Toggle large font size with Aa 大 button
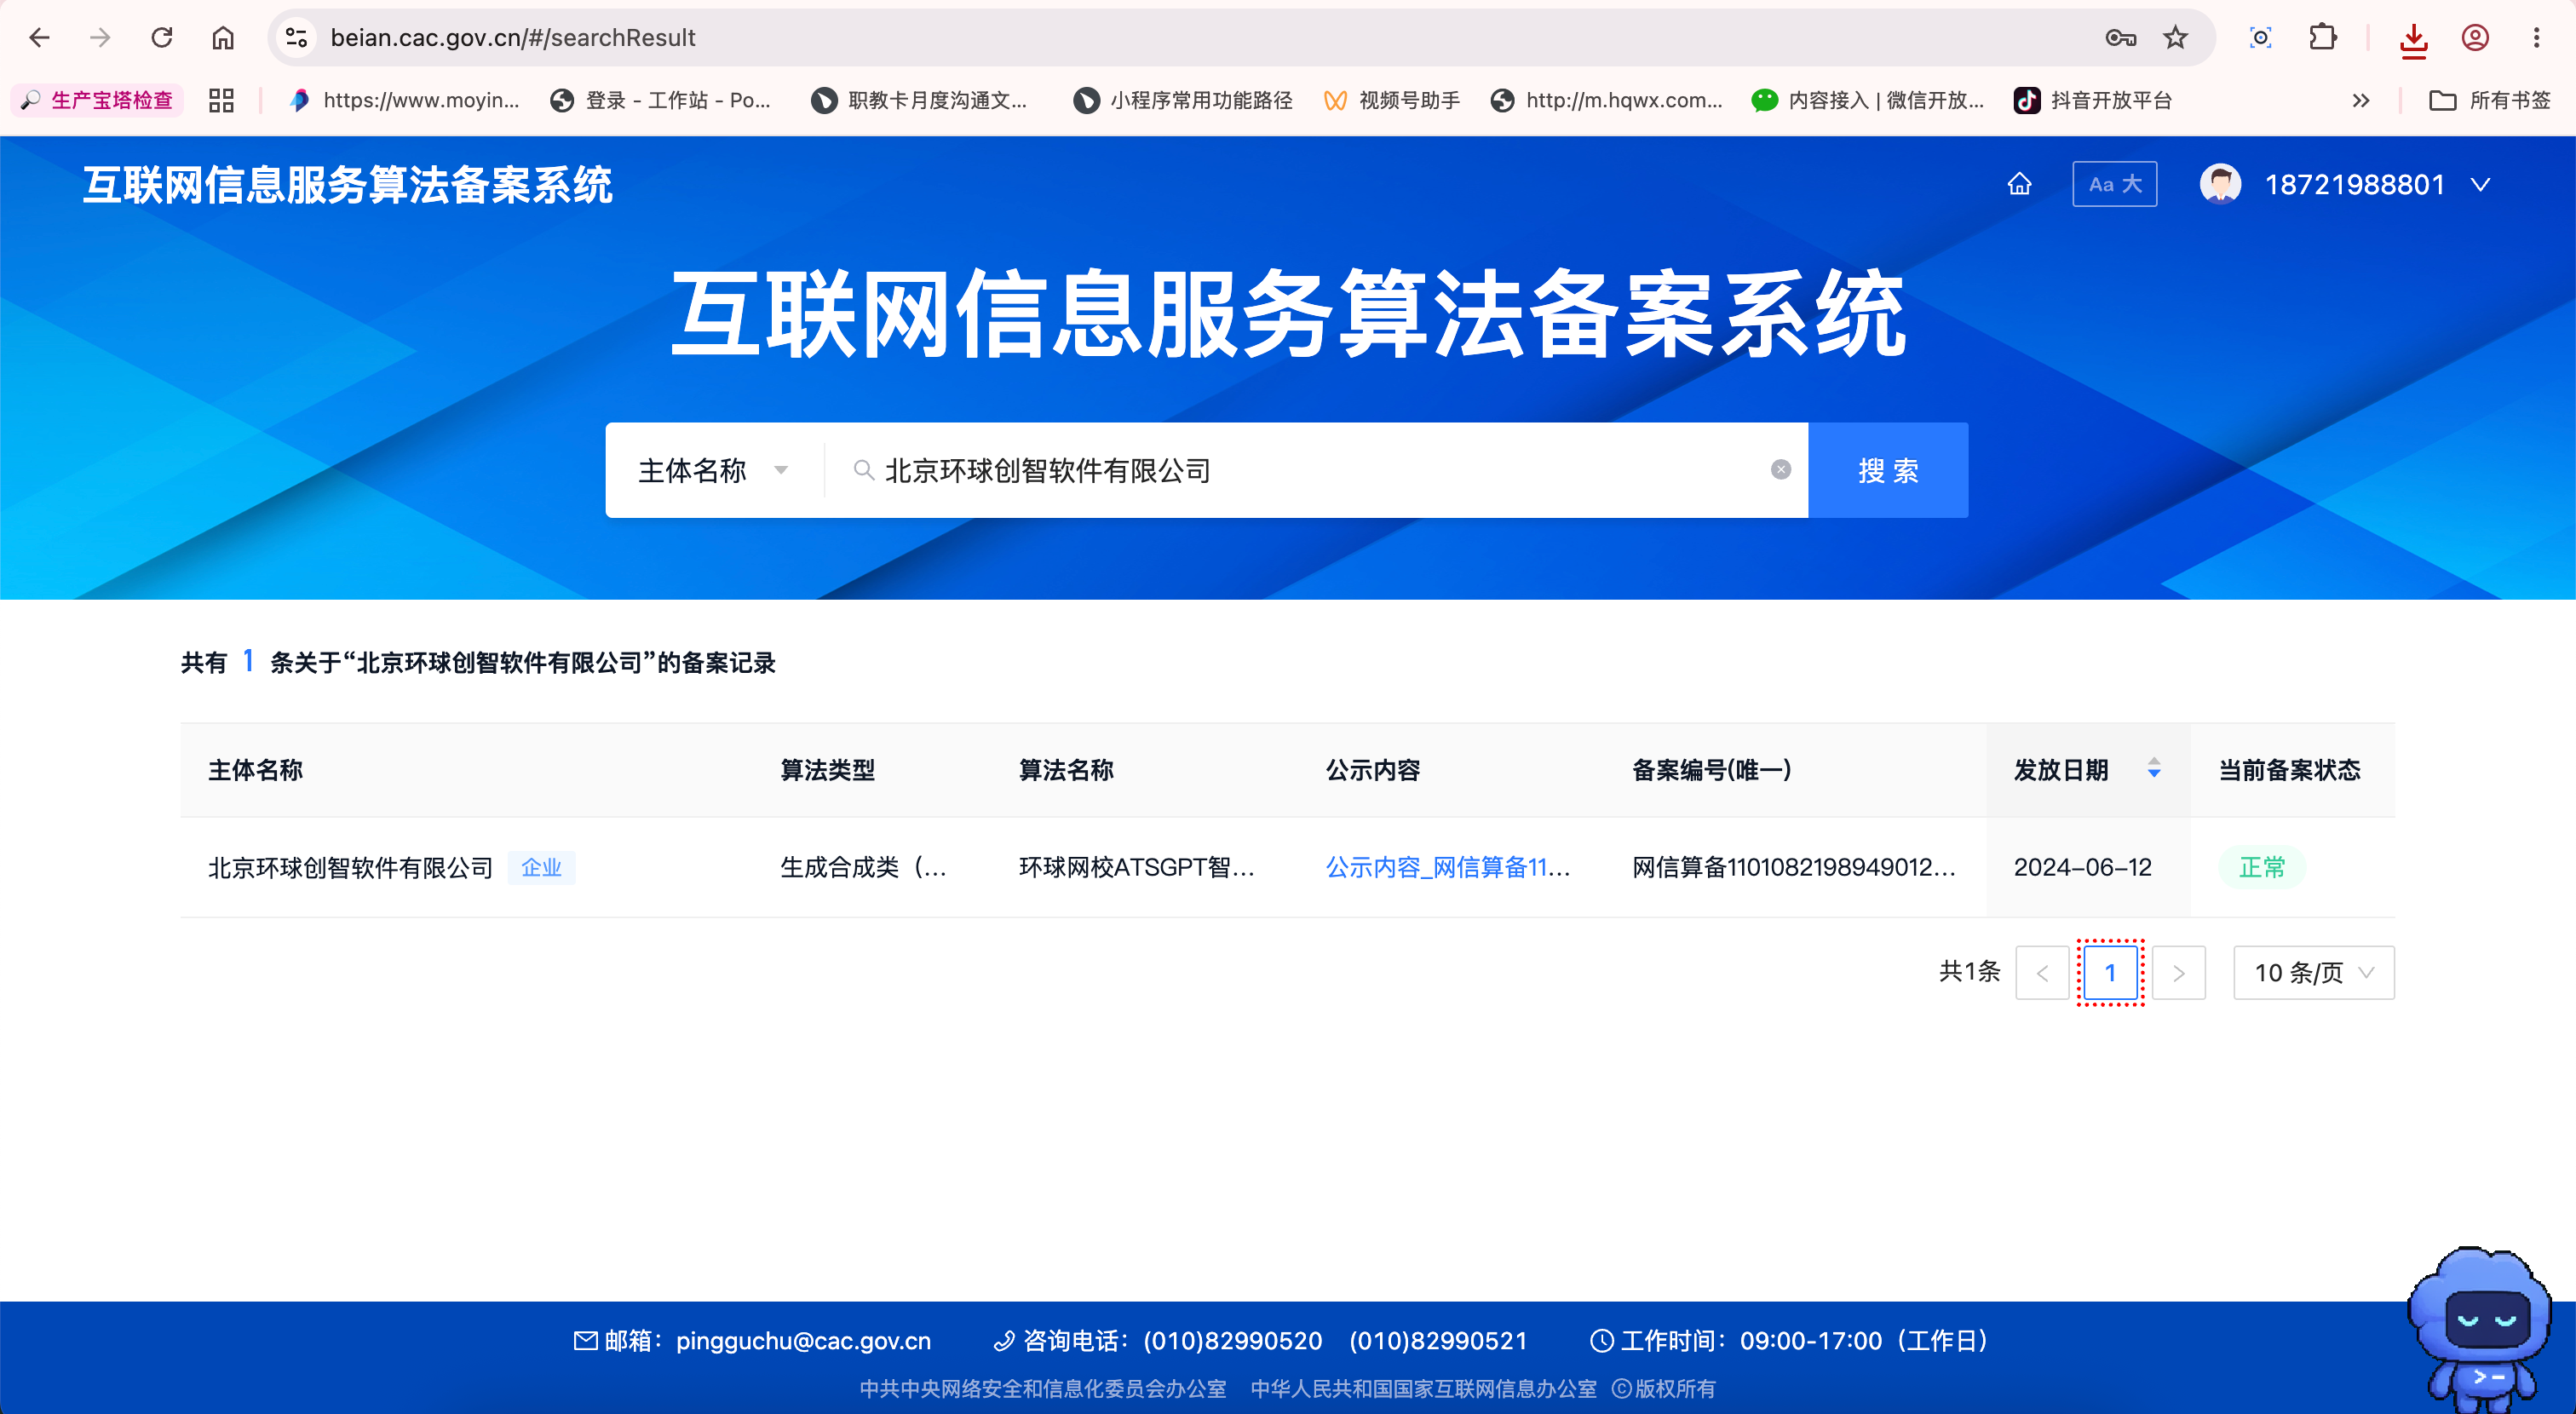This screenshot has height=1414, width=2576. 2114,184
